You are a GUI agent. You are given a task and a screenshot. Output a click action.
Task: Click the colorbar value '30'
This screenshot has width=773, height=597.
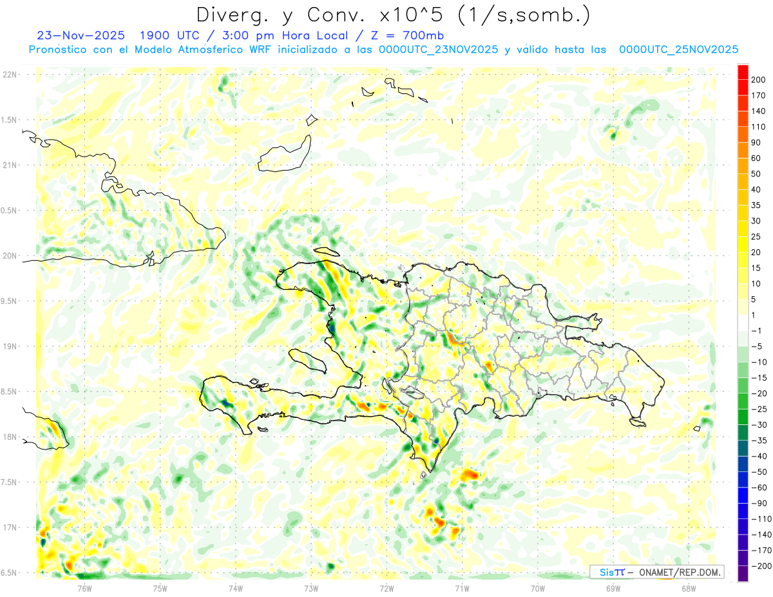pyautogui.click(x=756, y=221)
